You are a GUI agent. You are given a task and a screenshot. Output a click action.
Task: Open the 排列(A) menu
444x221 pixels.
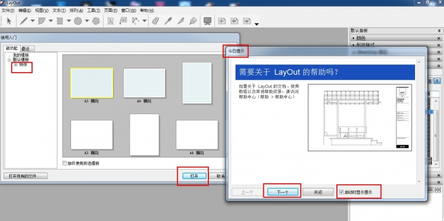pyautogui.click(x=76, y=11)
